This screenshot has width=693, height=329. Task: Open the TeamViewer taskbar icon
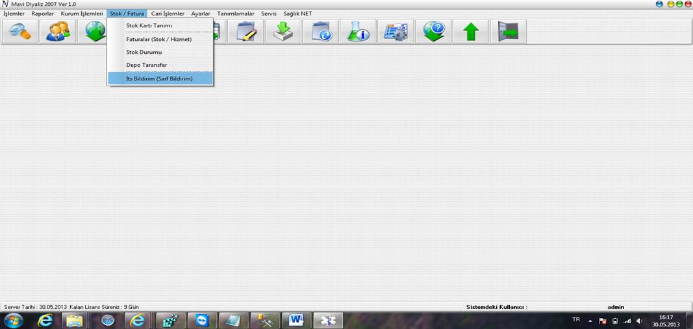(203, 321)
